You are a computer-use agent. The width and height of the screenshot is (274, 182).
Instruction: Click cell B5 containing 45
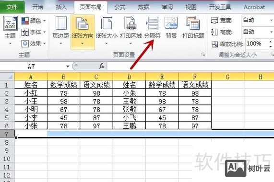tap(64, 117)
